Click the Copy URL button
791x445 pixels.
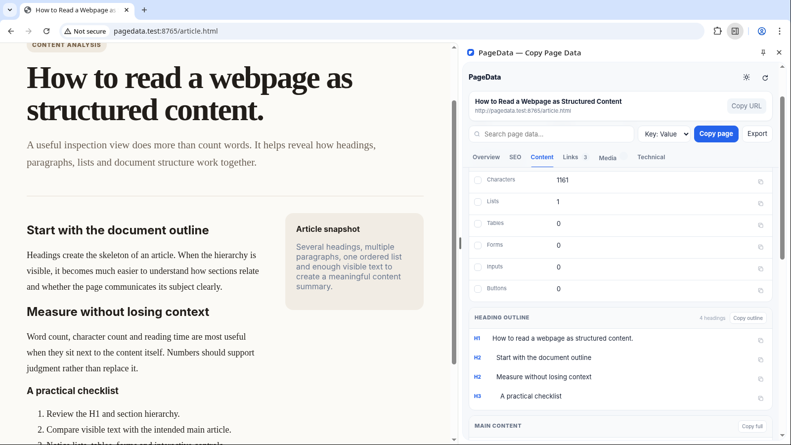point(747,106)
